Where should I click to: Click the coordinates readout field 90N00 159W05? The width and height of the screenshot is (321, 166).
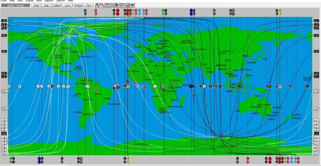coord(15,5)
